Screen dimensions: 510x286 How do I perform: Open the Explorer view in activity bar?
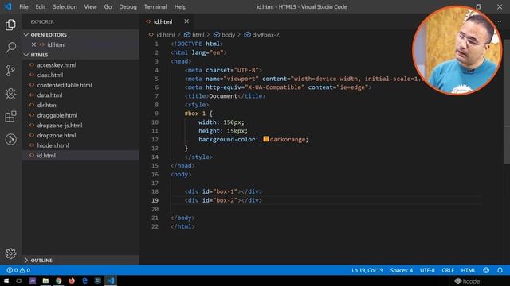10,25
